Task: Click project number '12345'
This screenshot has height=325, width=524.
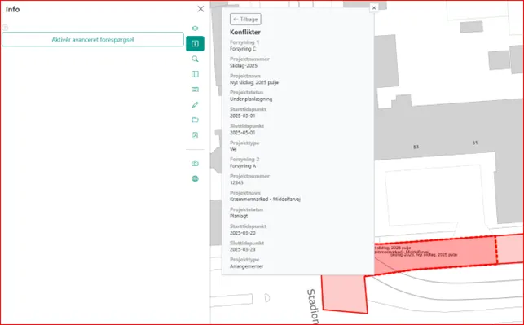Action: coord(236,182)
